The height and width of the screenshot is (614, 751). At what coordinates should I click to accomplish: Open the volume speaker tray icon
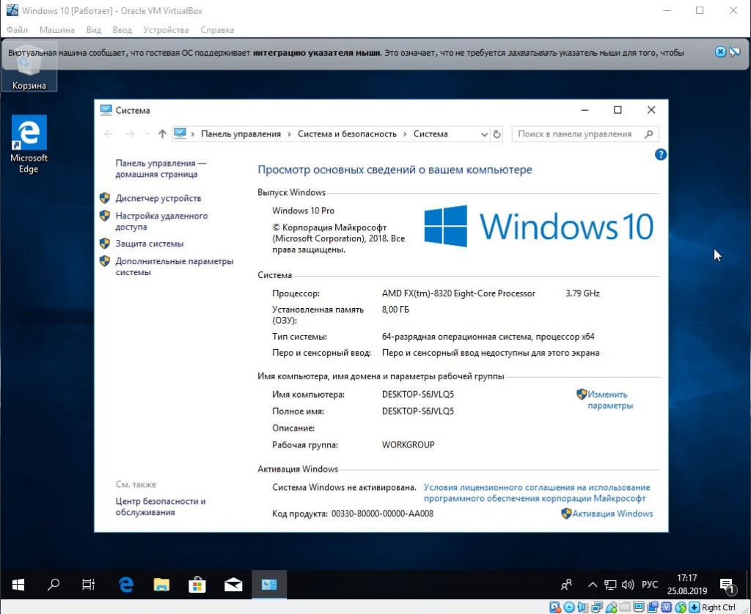pyautogui.click(x=628, y=585)
